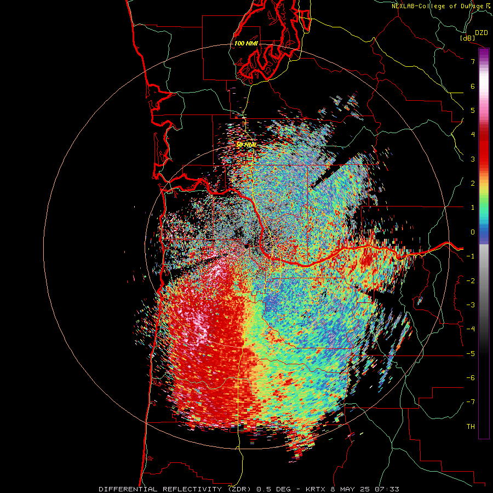The image size is (493, 493).
Task: Select the 1 dB scale label
Action: [473, 208]
